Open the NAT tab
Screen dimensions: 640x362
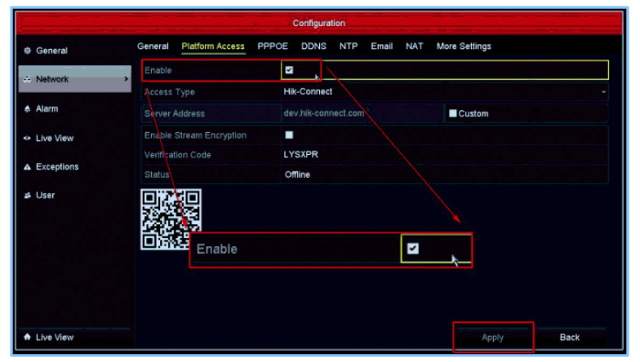[x=415, y=46]
